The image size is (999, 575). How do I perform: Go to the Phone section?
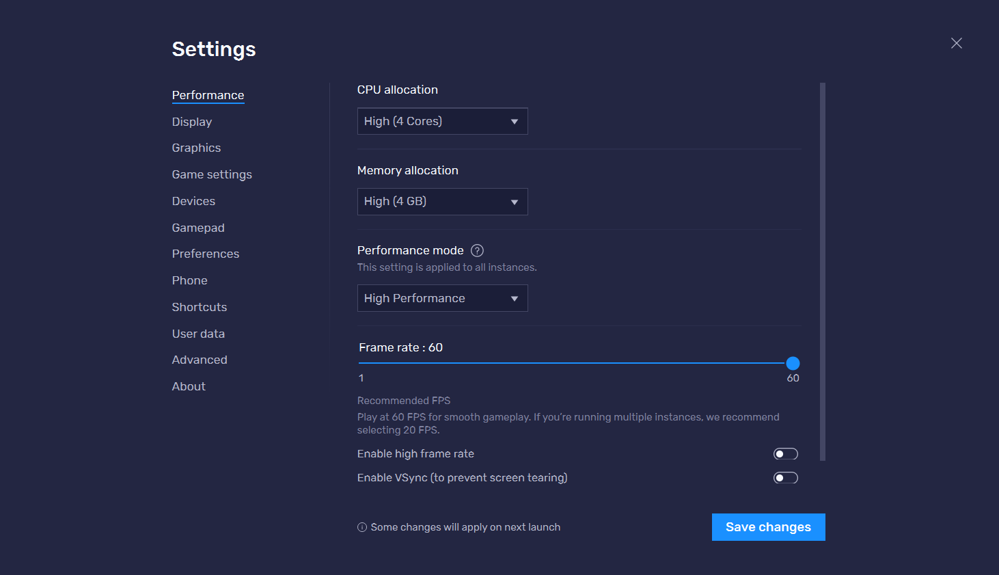click(x=189, y=280)
